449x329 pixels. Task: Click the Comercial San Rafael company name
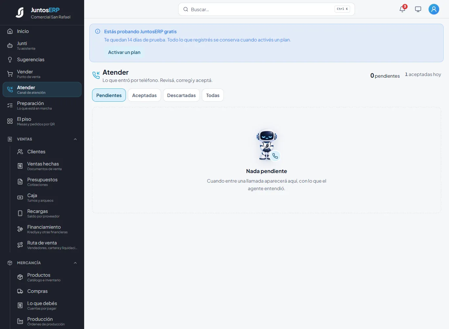click(x=51, y=17)
